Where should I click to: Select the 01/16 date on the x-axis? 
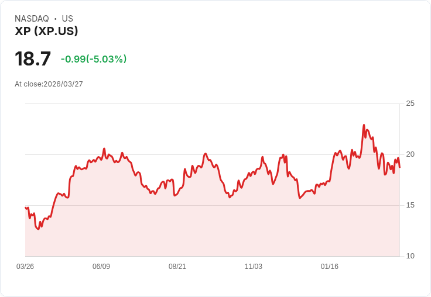pos(330,267)
